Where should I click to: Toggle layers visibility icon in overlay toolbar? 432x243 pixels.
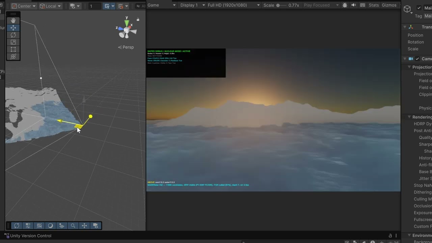[x=62, y=226]
